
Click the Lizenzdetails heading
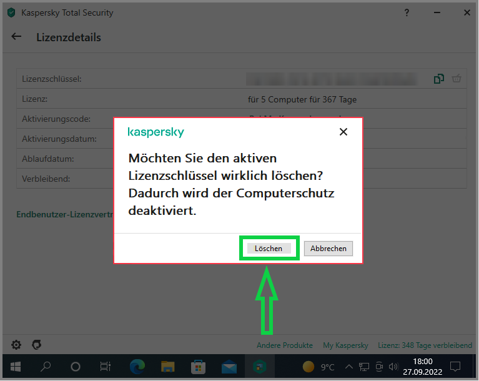[69, 37]
